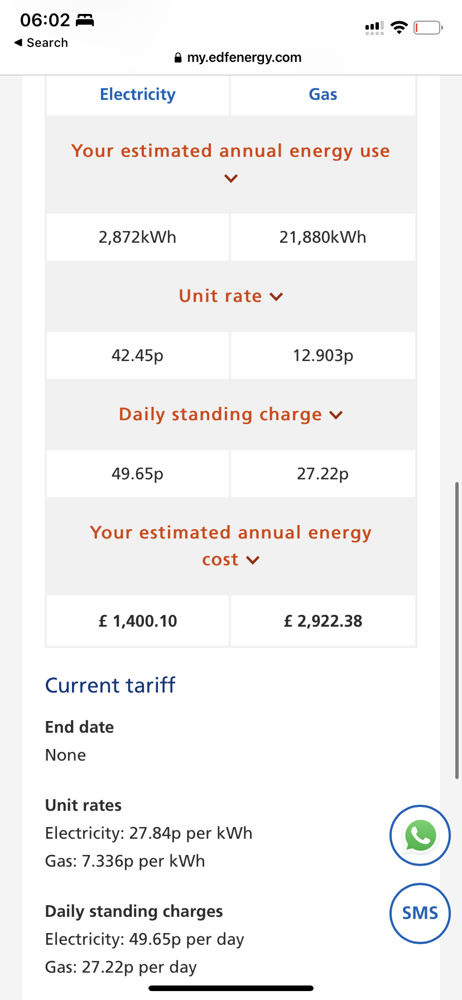462x1000 pixels.
Task: Click the page scrollbar on the right
Action: coord(457,631)
